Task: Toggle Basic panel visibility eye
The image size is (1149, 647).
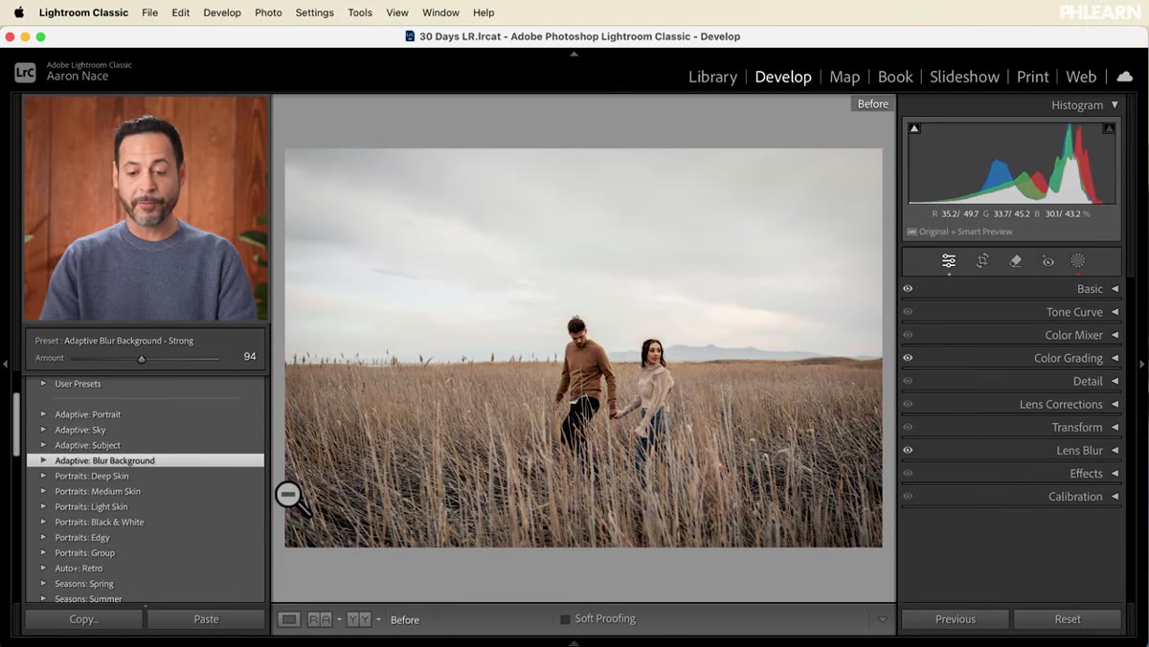Action: pyautogui.click(x=908, y=288)
